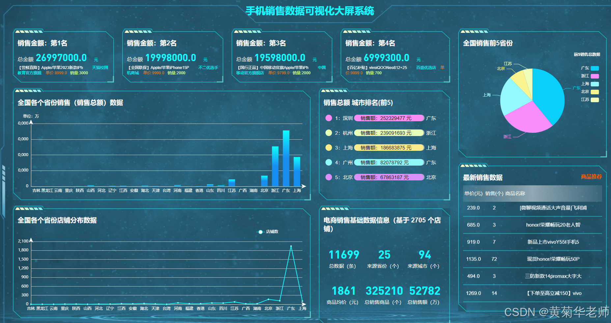Image resolution: width=611 pixels, height=323 pixels.
Task: Click the 前5销售总数据 legend title
Action: (587, 55)
